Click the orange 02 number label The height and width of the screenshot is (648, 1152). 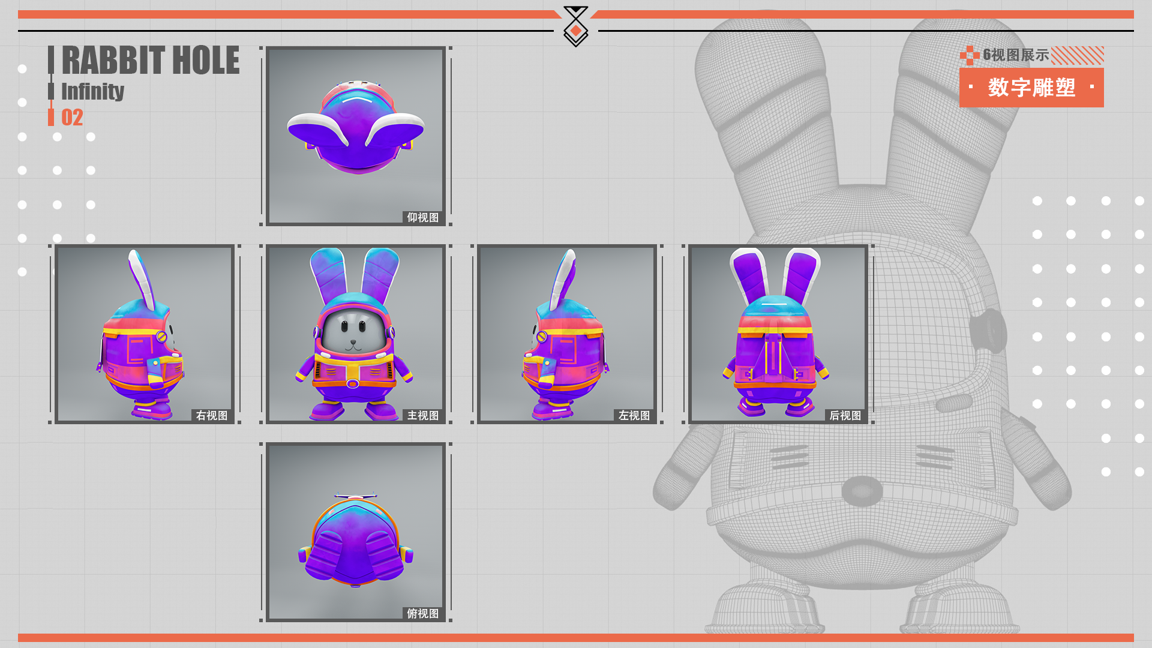pos(72,118)
